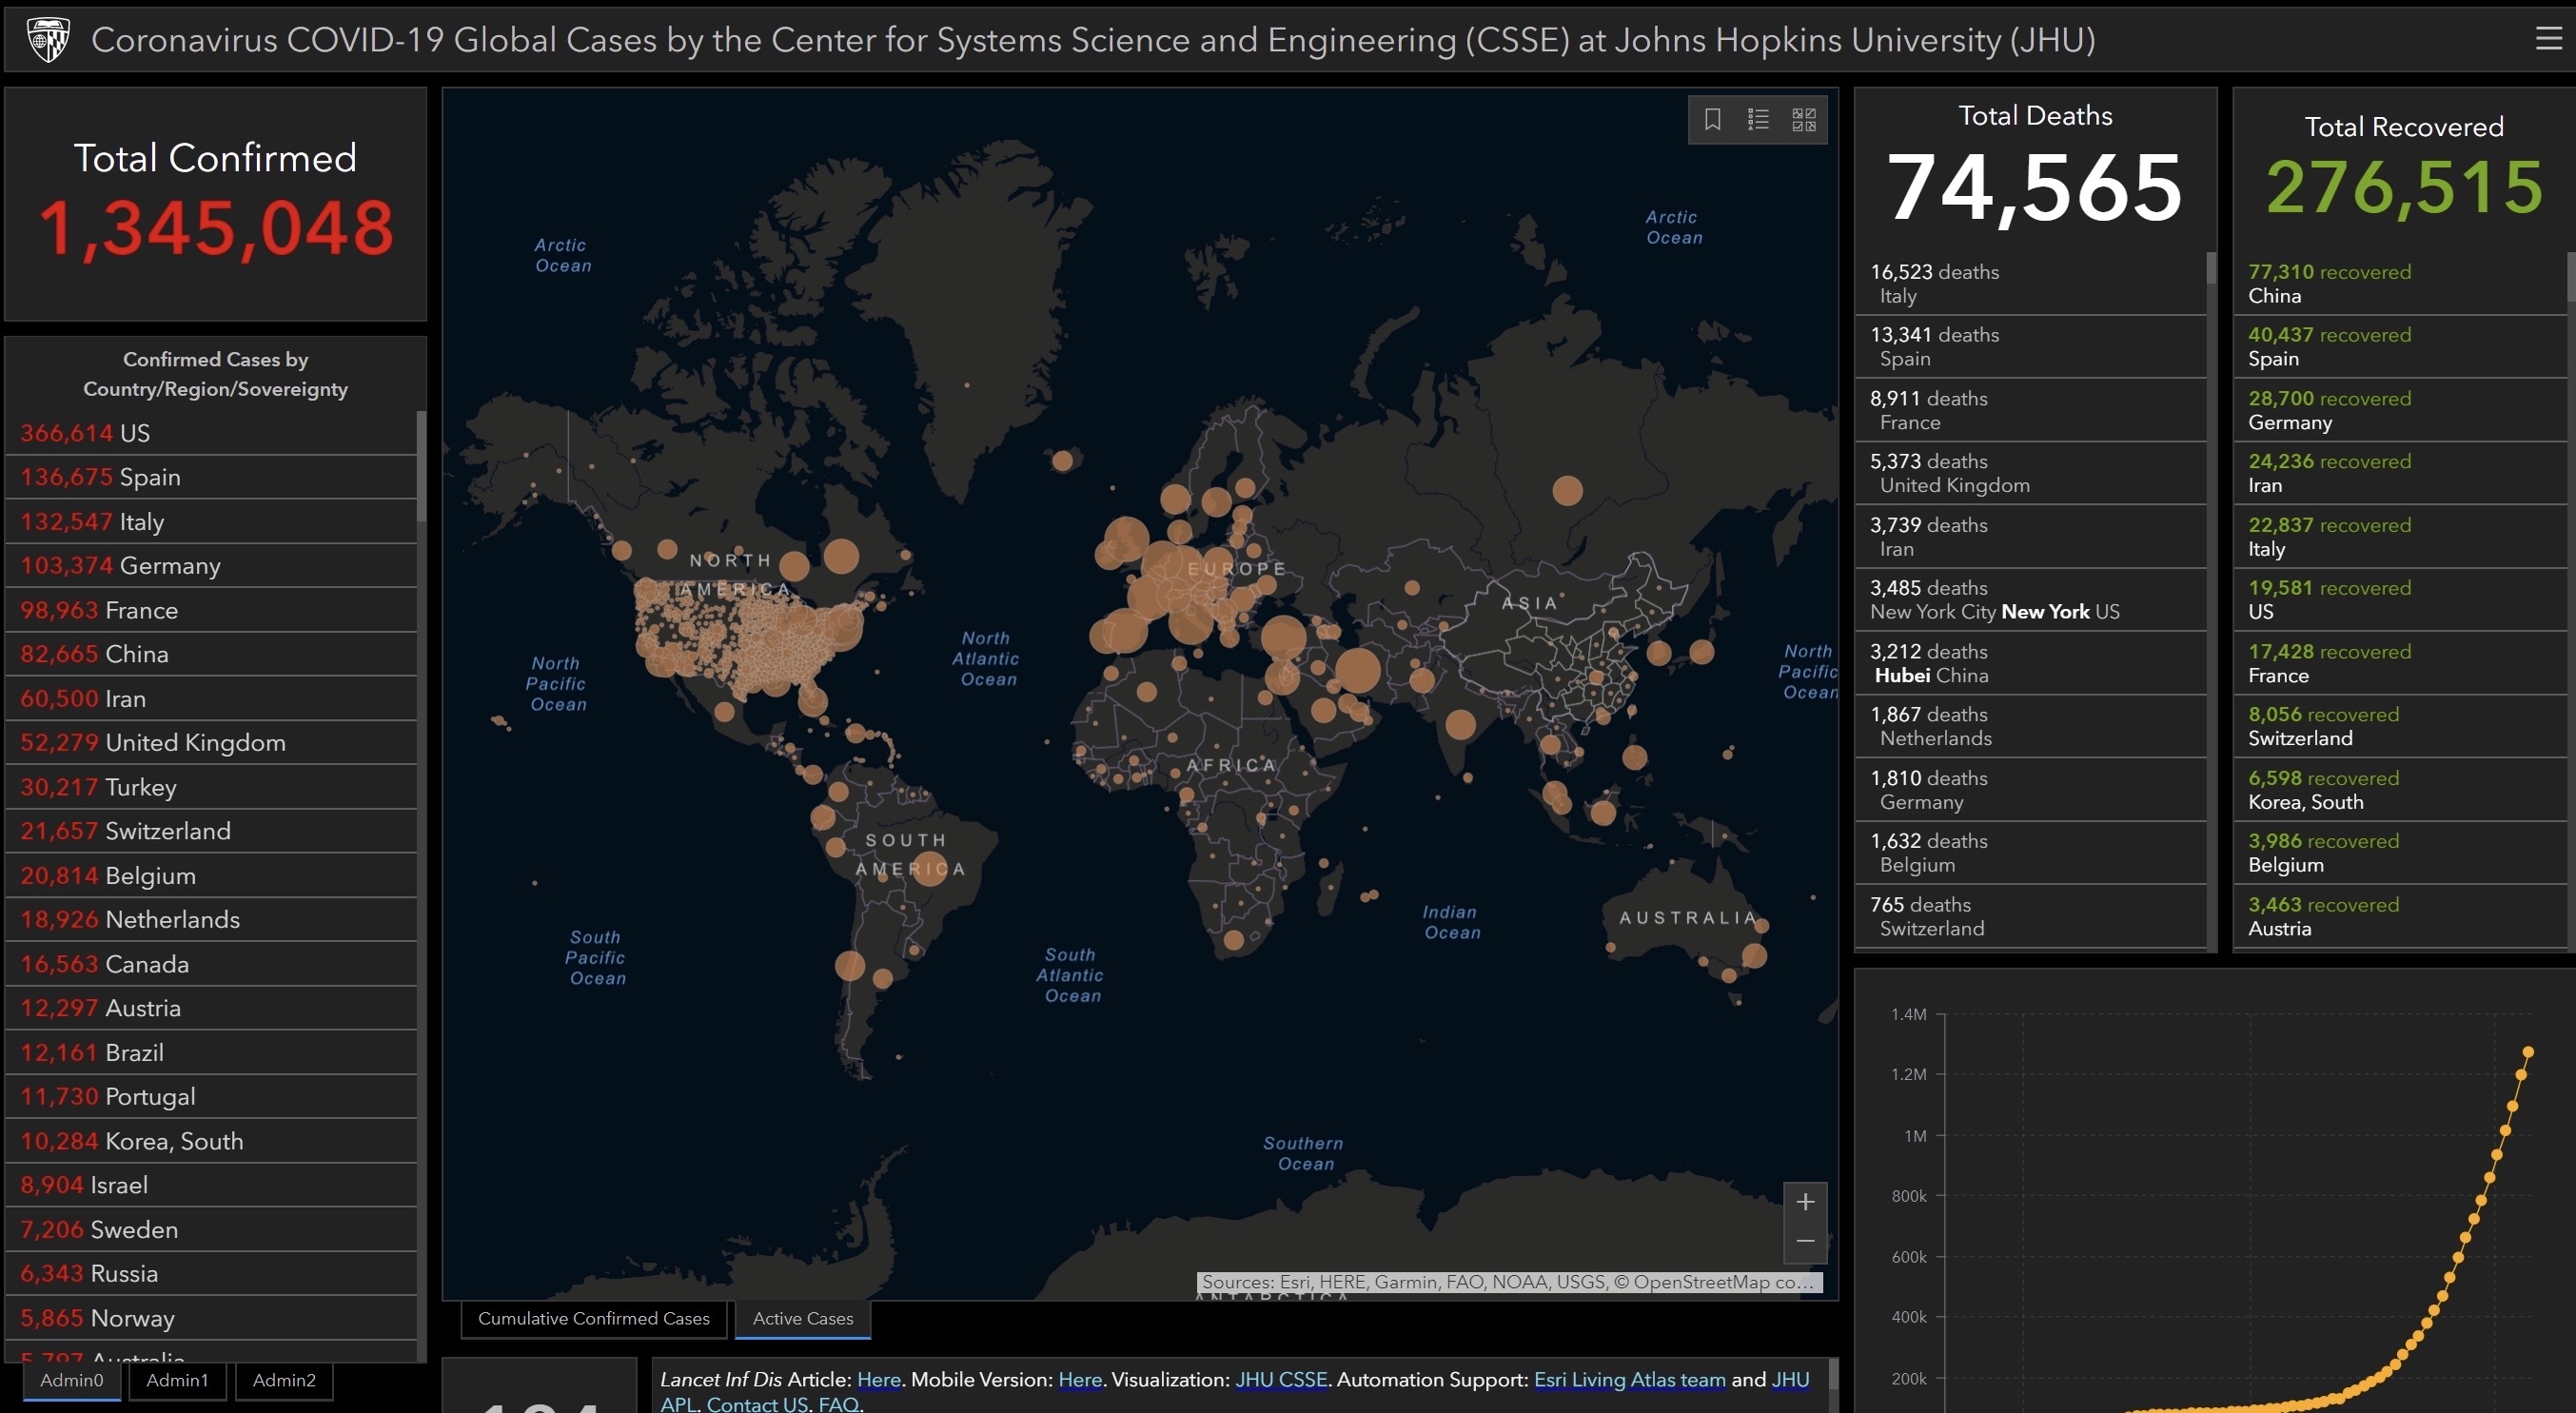Switch to Cumulative Confirmed Cases tab
The image size is (2576, 1413).
click(x=594, y=1318)
